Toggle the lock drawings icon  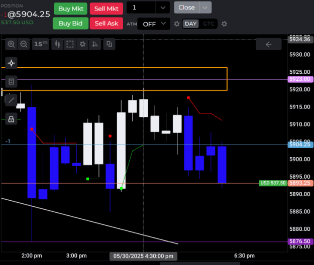11,119
